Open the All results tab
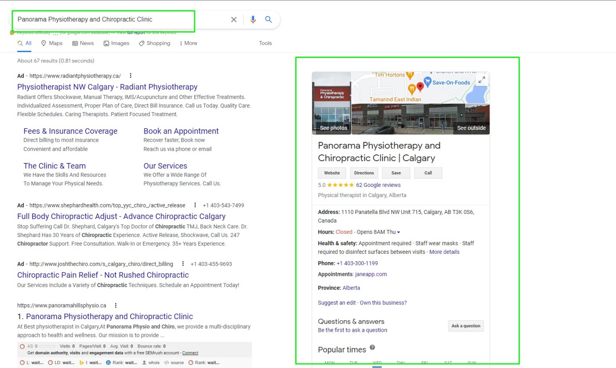 24,43
